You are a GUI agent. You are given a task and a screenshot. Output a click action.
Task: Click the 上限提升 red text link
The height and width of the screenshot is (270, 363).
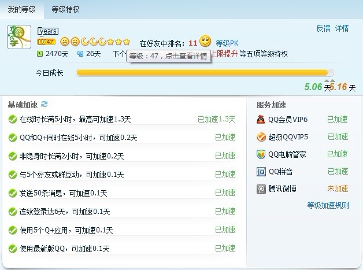tap(224, 54)
